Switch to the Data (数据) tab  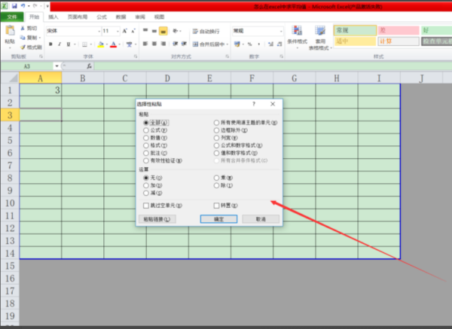pyautogui.click(x=121, y=17)
